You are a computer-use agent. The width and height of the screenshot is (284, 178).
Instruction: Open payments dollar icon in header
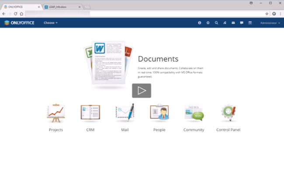click(199, 23)
